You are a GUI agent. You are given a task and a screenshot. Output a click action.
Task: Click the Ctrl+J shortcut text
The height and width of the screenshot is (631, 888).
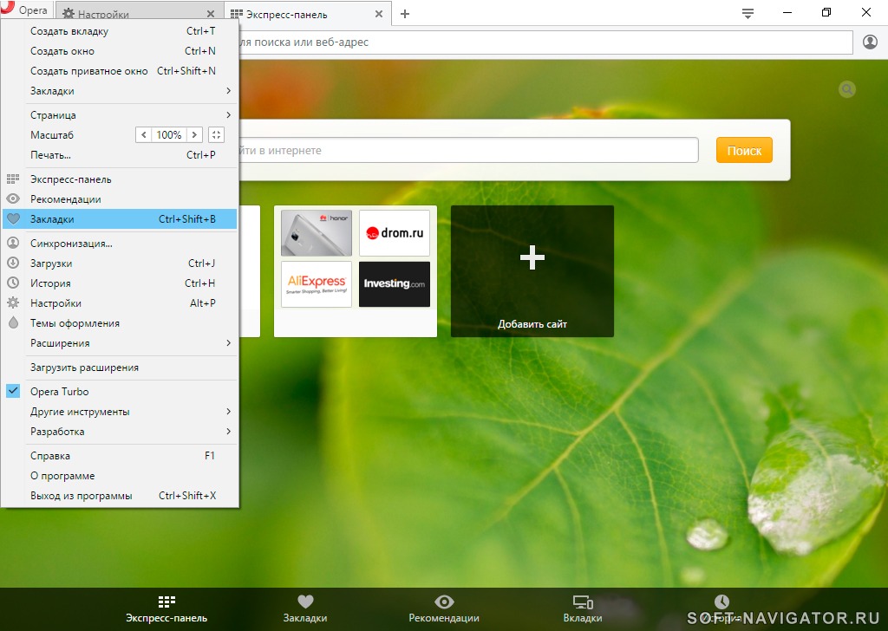201,263
